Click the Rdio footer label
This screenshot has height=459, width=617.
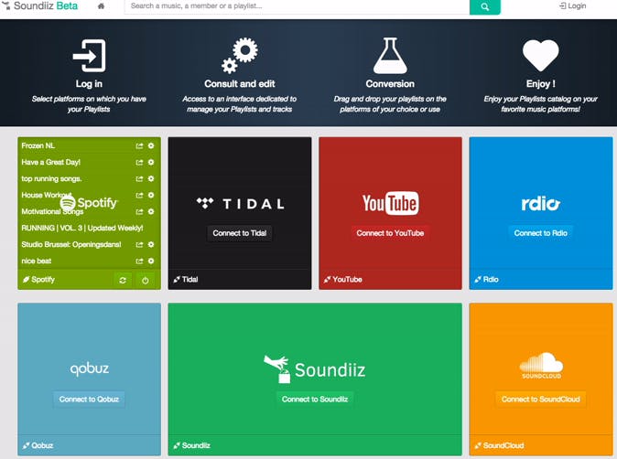point(486,280)
